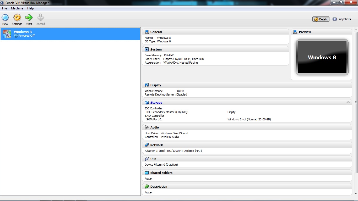
Task: Click the SATA Port 0 label
Action: pos(154,119)
